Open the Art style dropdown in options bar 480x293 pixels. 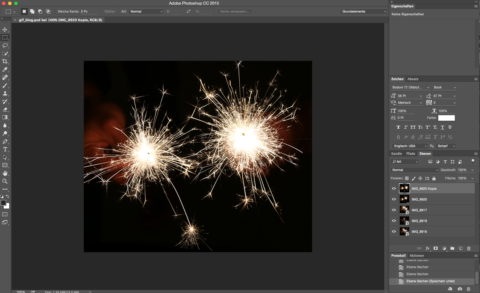coord(146,12)
